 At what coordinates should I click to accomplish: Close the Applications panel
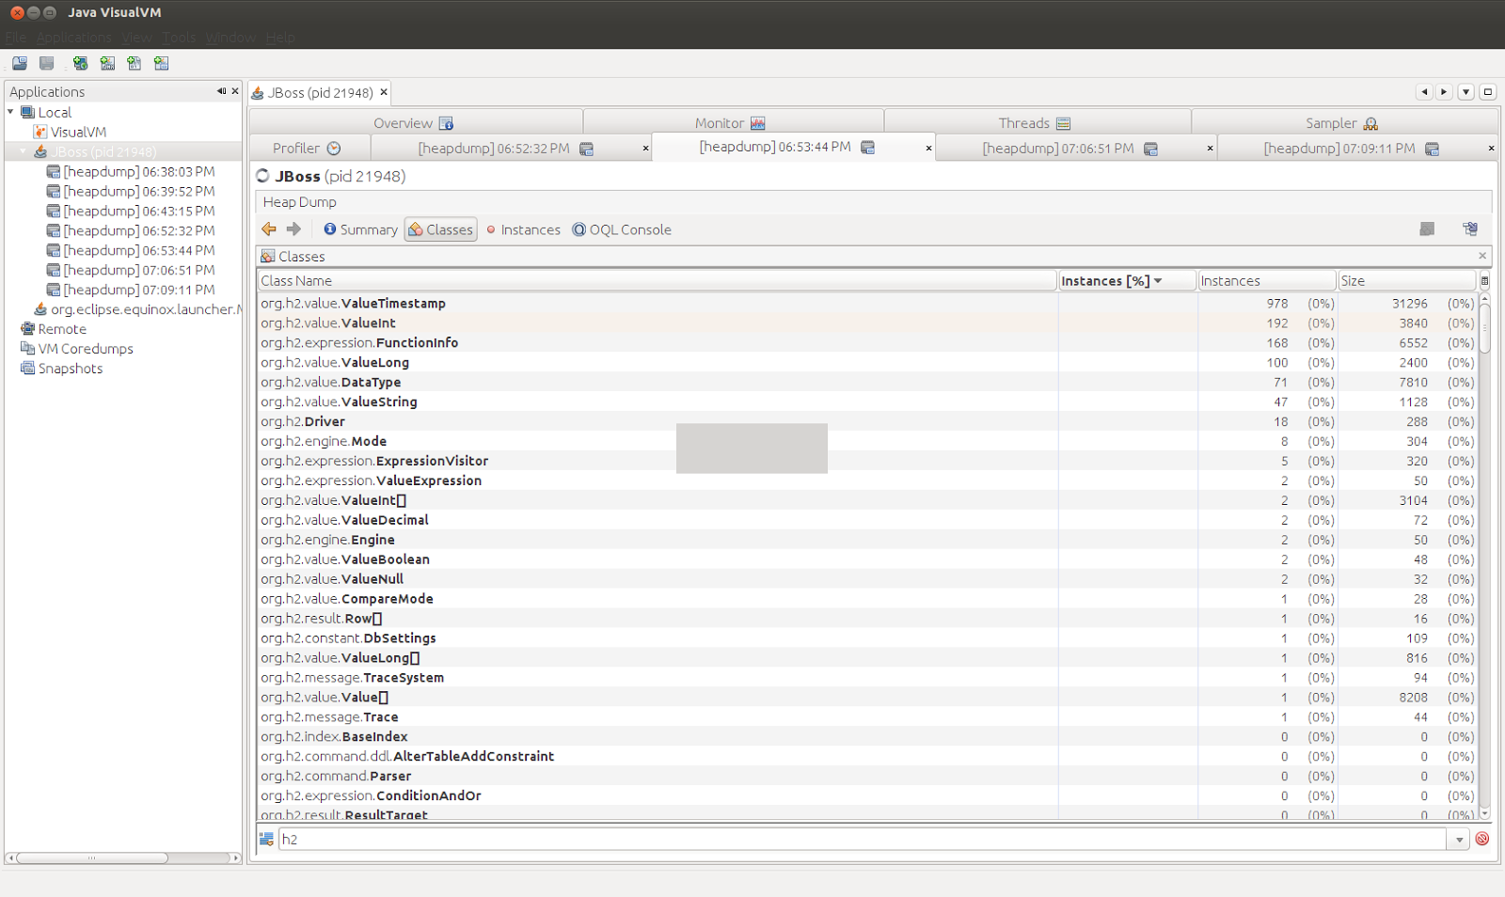click(x=235, y=91)
